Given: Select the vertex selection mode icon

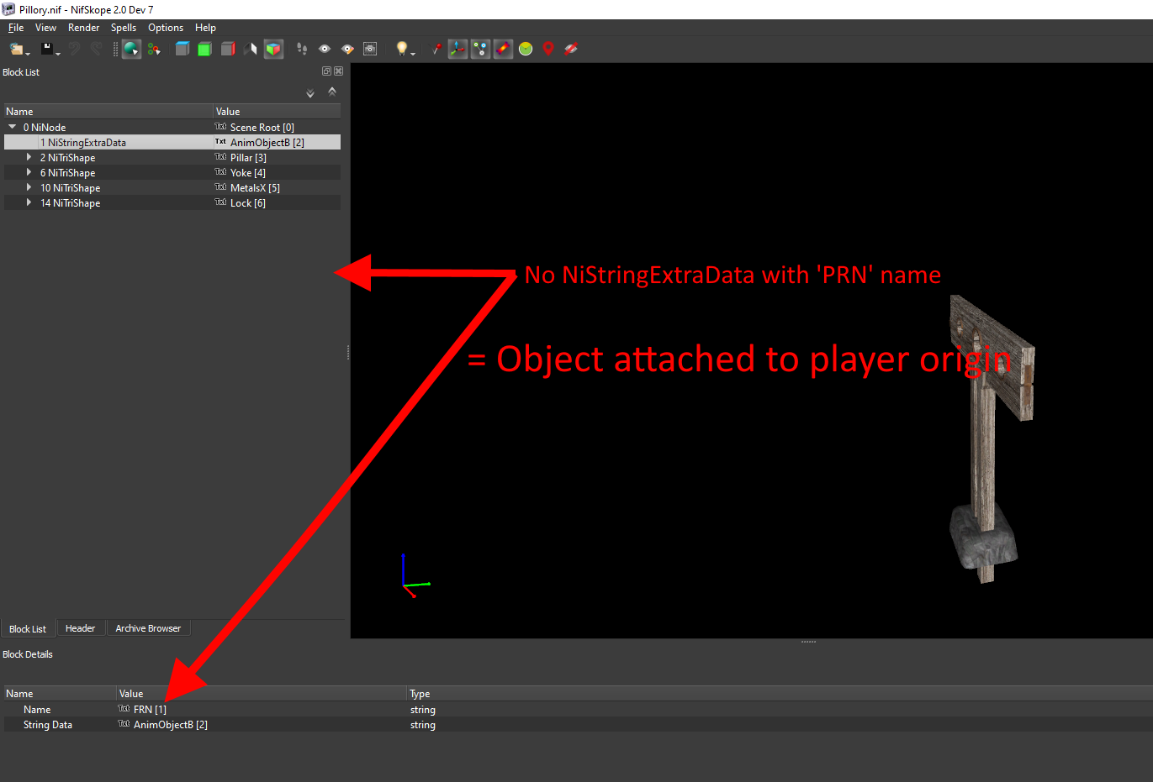Looking at the screenshot, I should [154, 49].
